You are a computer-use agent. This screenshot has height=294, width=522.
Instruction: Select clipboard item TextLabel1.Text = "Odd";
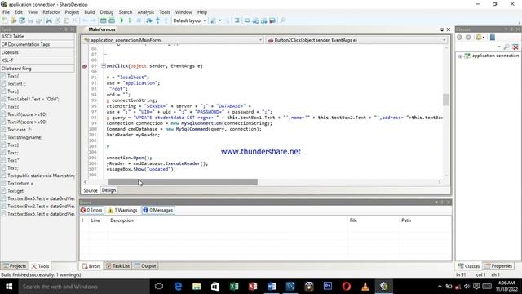pyautogui.click(x=33, y=99)
